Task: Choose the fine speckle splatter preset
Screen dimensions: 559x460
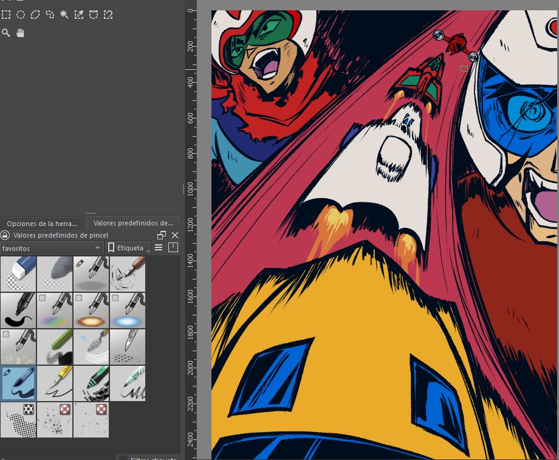Action: 91,420
